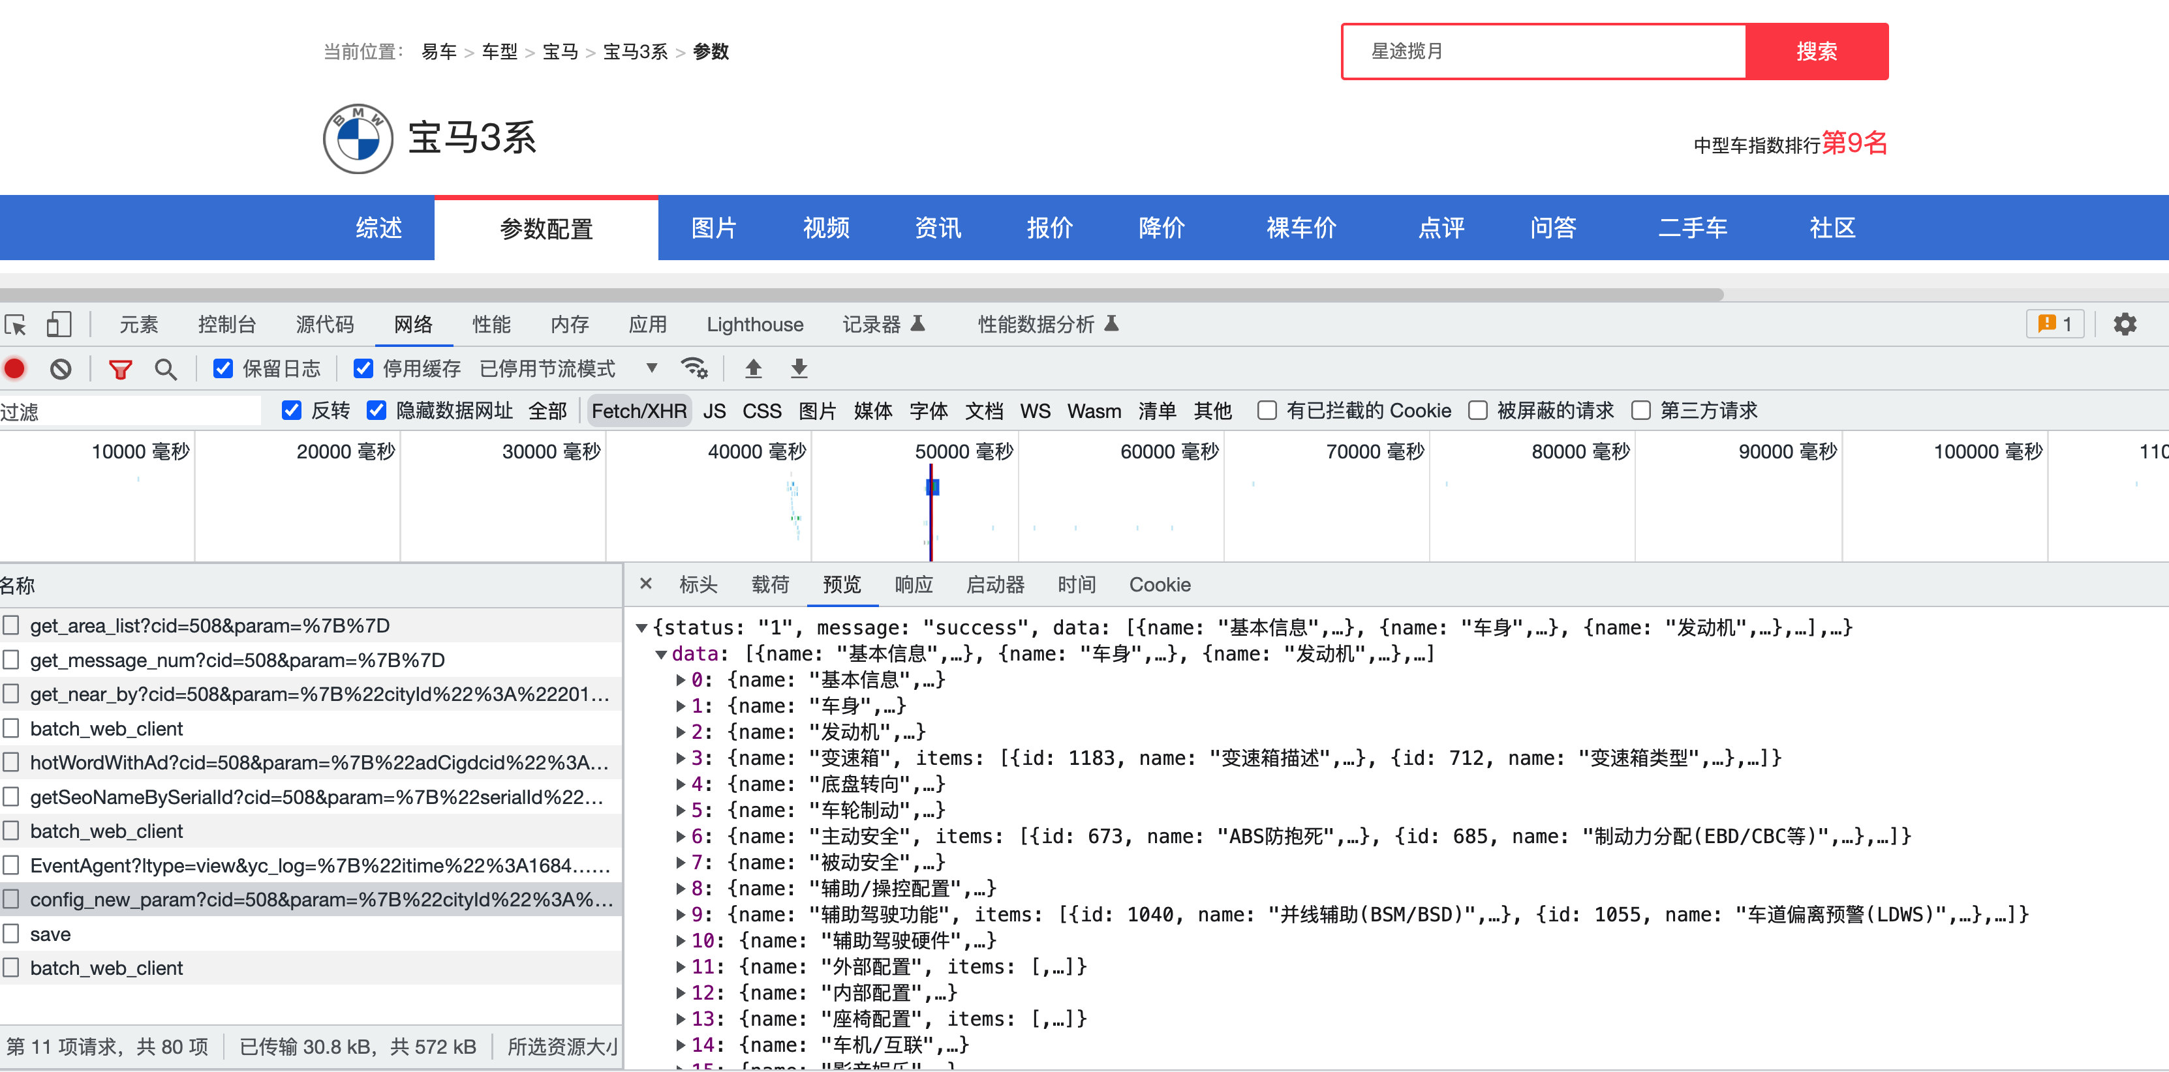Viewport: 2169px width, 1072px height.
Task: Switch to the 性能 DevTools tab
Action: 491,324
